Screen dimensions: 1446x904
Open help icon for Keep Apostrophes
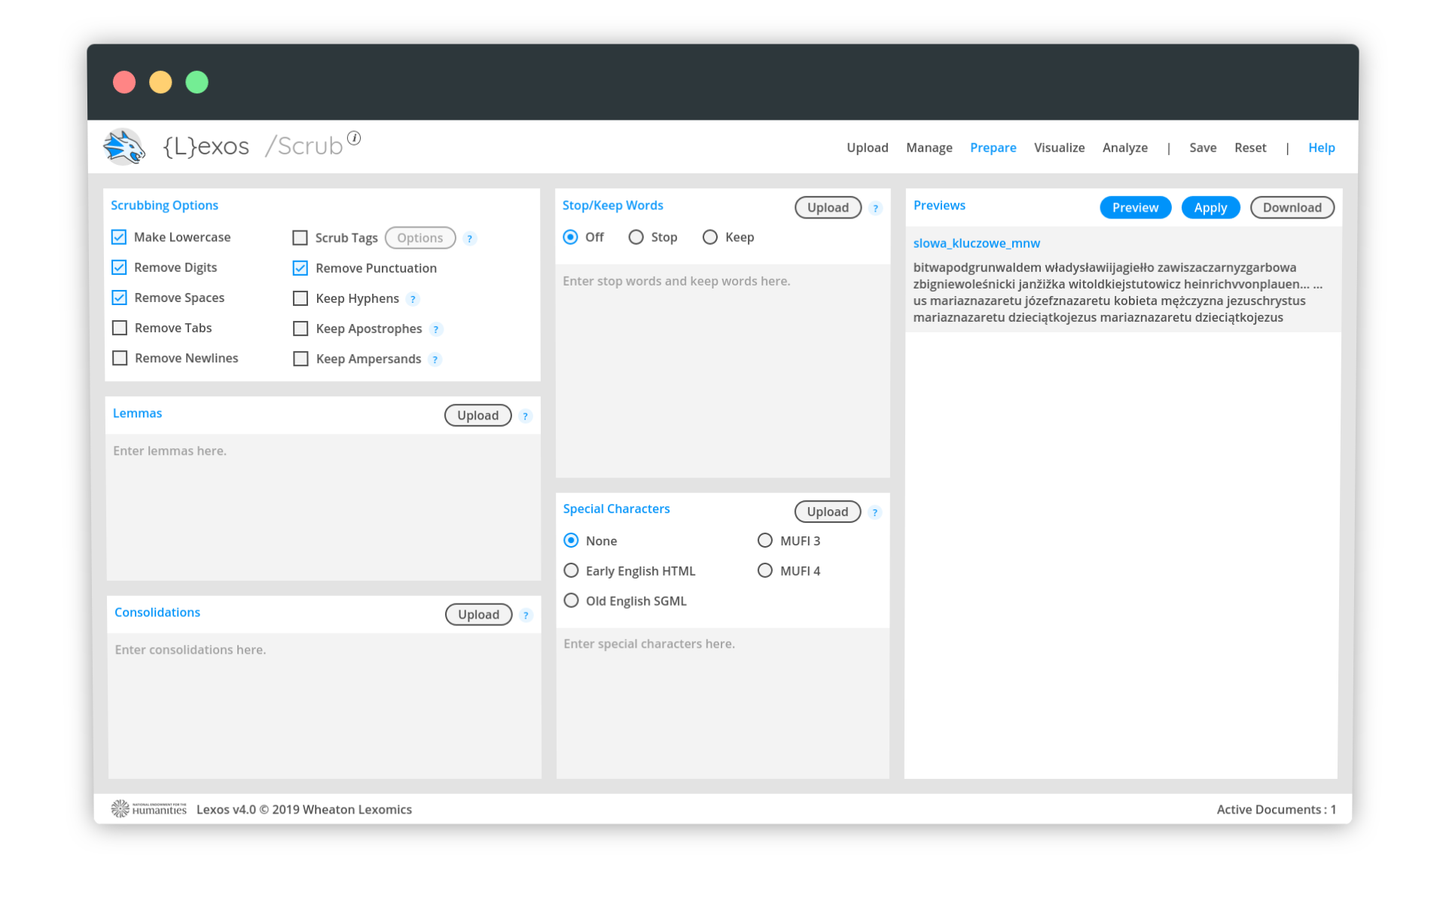[435, 329]
